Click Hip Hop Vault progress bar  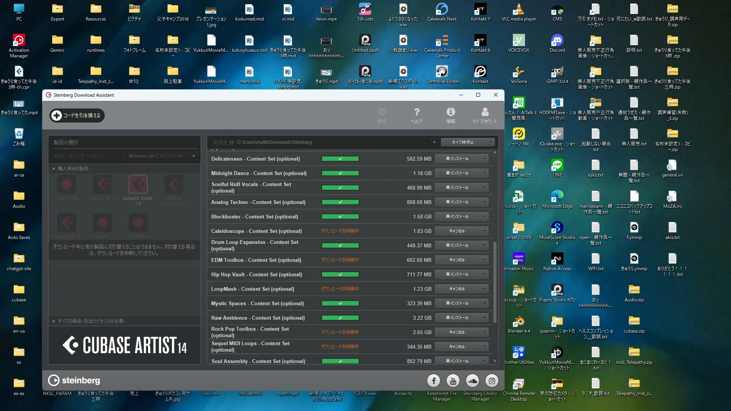[x=340, y=274]
